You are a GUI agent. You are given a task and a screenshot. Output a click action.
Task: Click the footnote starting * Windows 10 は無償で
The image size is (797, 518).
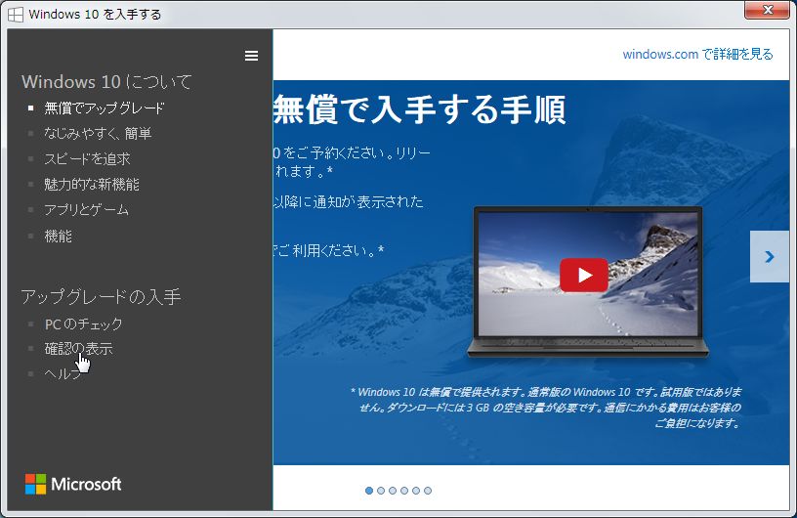pyautogui.click(x=546, y=408)
